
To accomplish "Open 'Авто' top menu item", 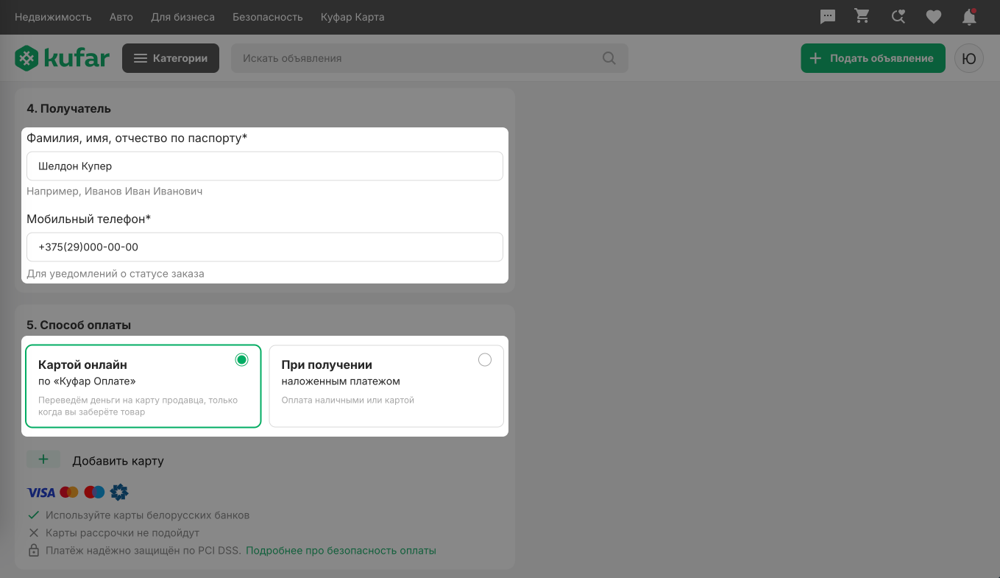I will tap(121, 17).
